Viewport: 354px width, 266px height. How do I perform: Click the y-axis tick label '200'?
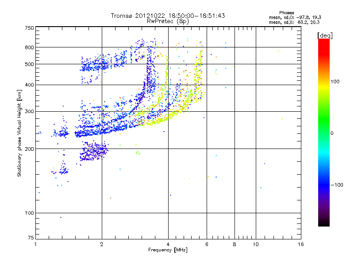click(x=29, y=149)
